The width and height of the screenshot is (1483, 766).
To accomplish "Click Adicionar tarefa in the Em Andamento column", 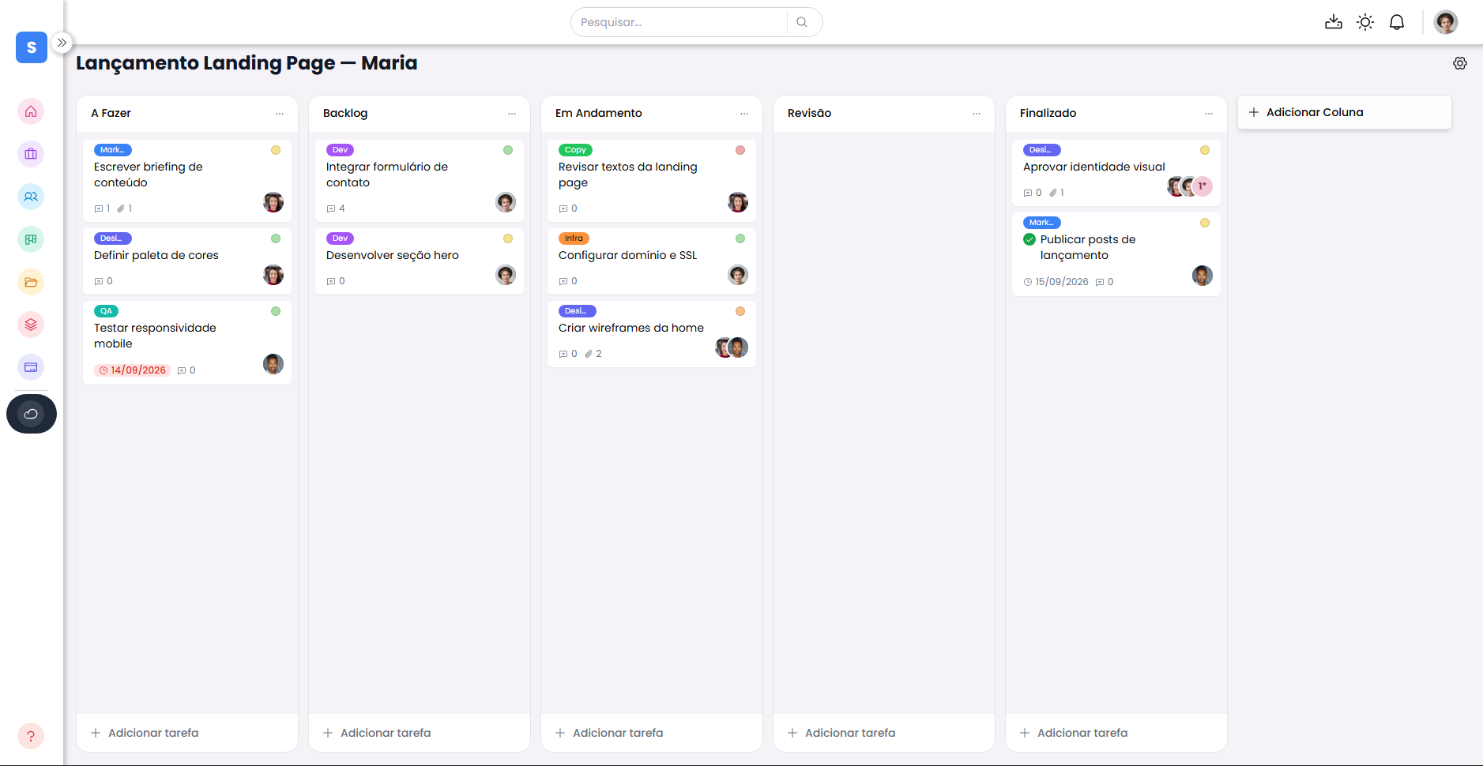I will point(652,733).
